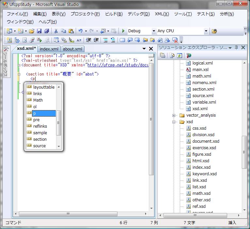Expand the vector_analysis folder
The image size is (250, 229).
coord(174,116)
